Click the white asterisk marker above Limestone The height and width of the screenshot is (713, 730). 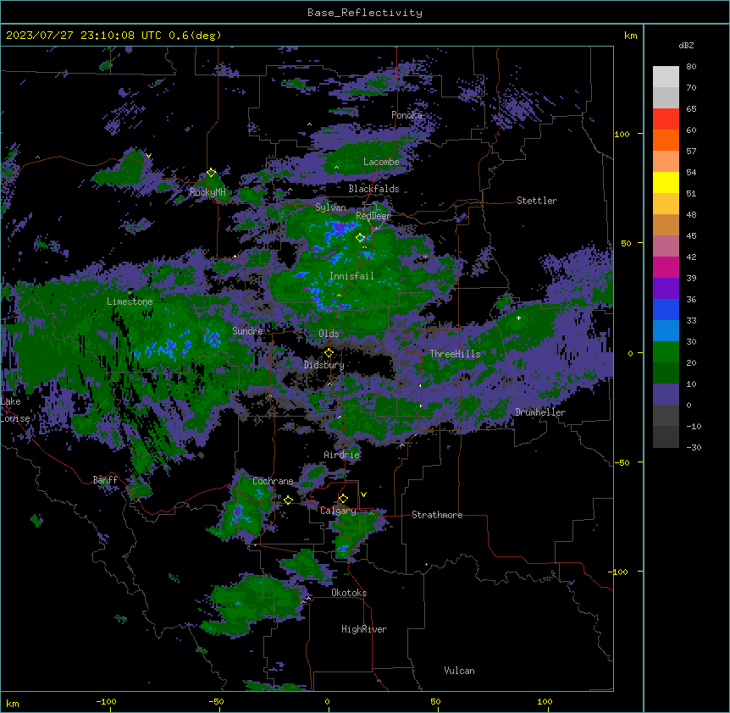(x=130, y=293)
